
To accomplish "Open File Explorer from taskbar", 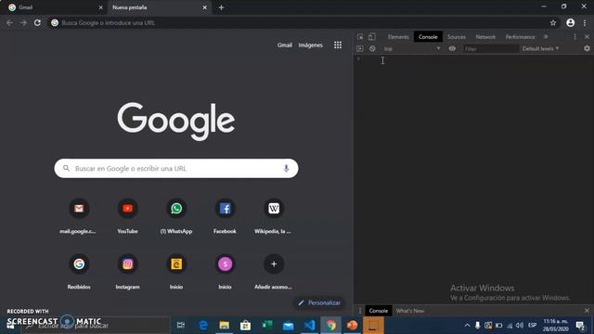I will click(225, 326).
